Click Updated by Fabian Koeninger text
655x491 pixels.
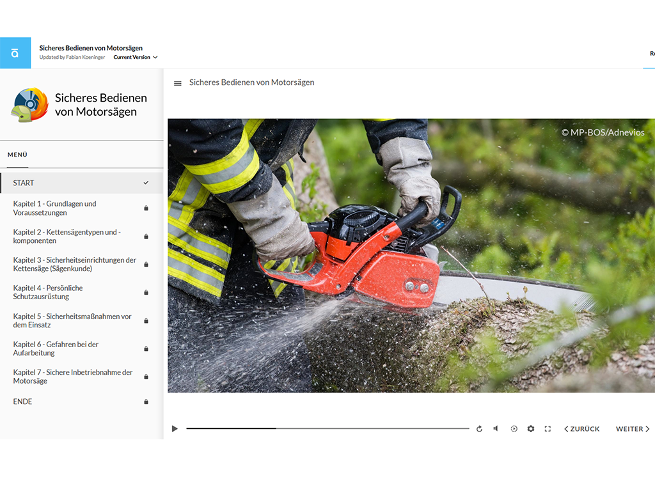72,57
